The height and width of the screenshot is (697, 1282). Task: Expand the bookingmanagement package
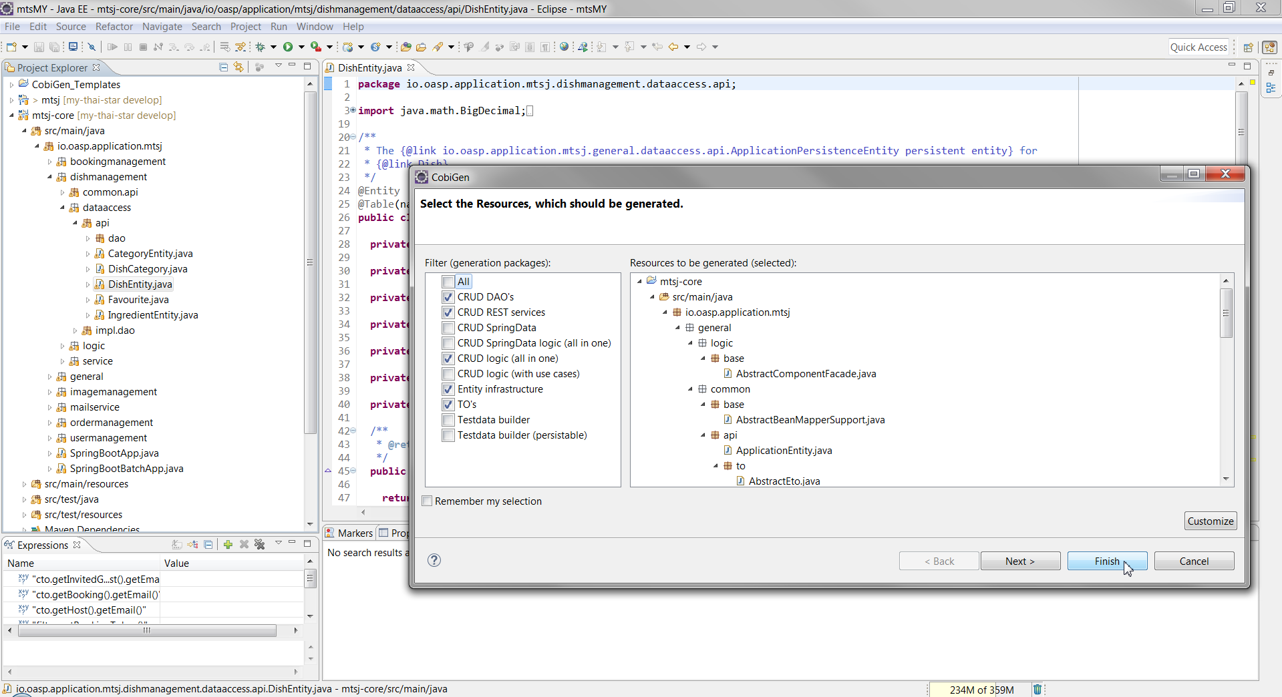[49, 162]
